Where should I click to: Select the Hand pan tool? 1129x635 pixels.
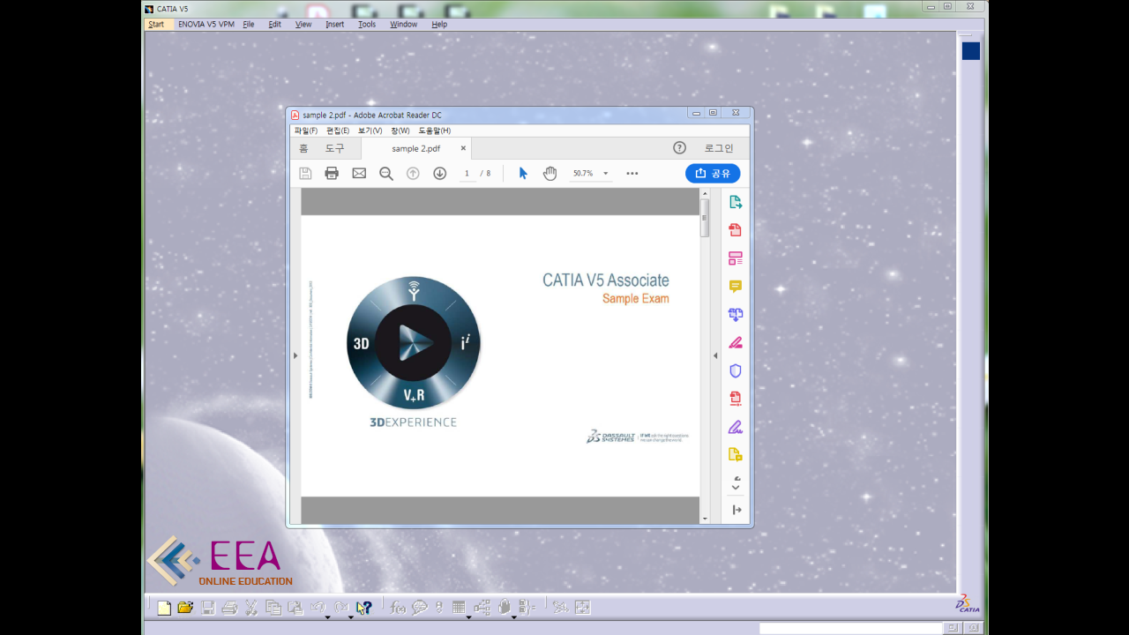pos(550,174)
